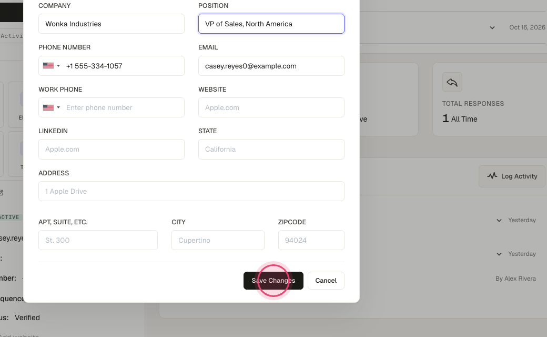The width and height of the screenshot is (547, 337).
Task: Cancel the edit contact dialog
Action: point(326,281)
